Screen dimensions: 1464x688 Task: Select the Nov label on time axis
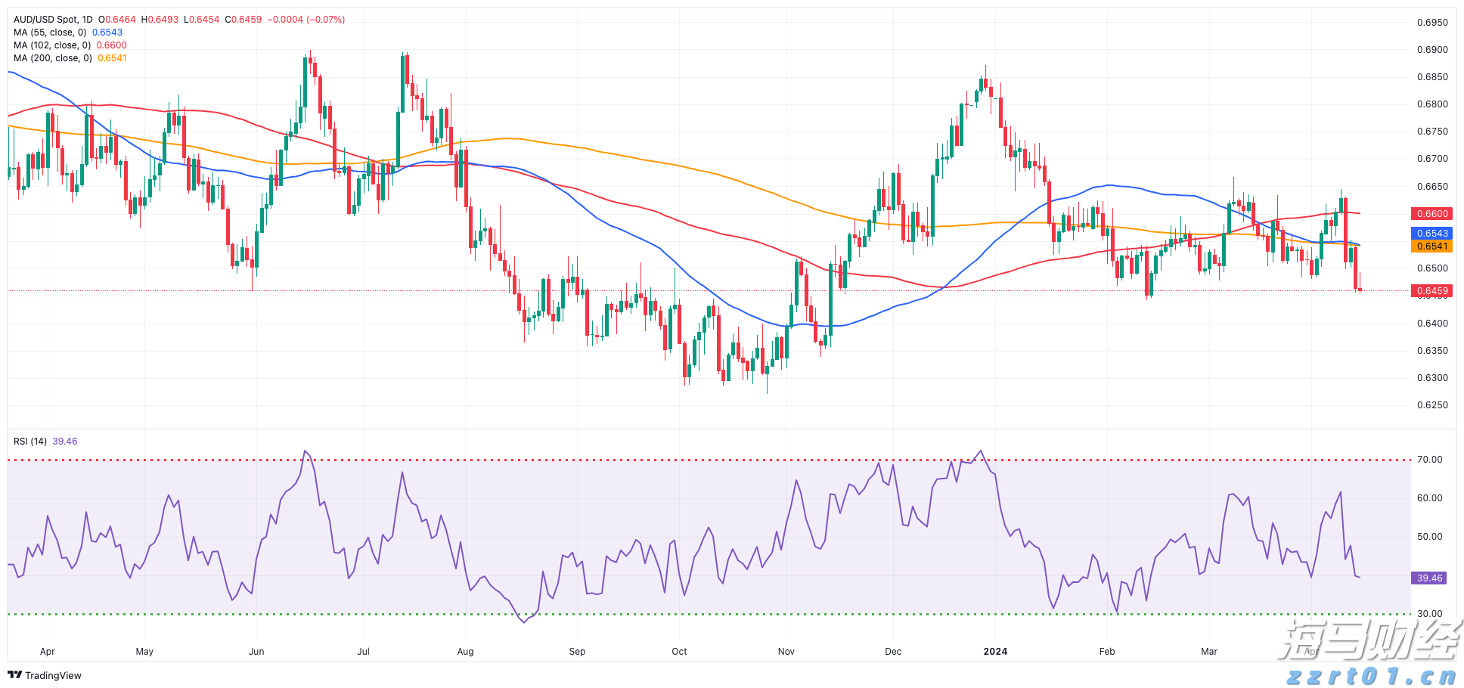786,652
